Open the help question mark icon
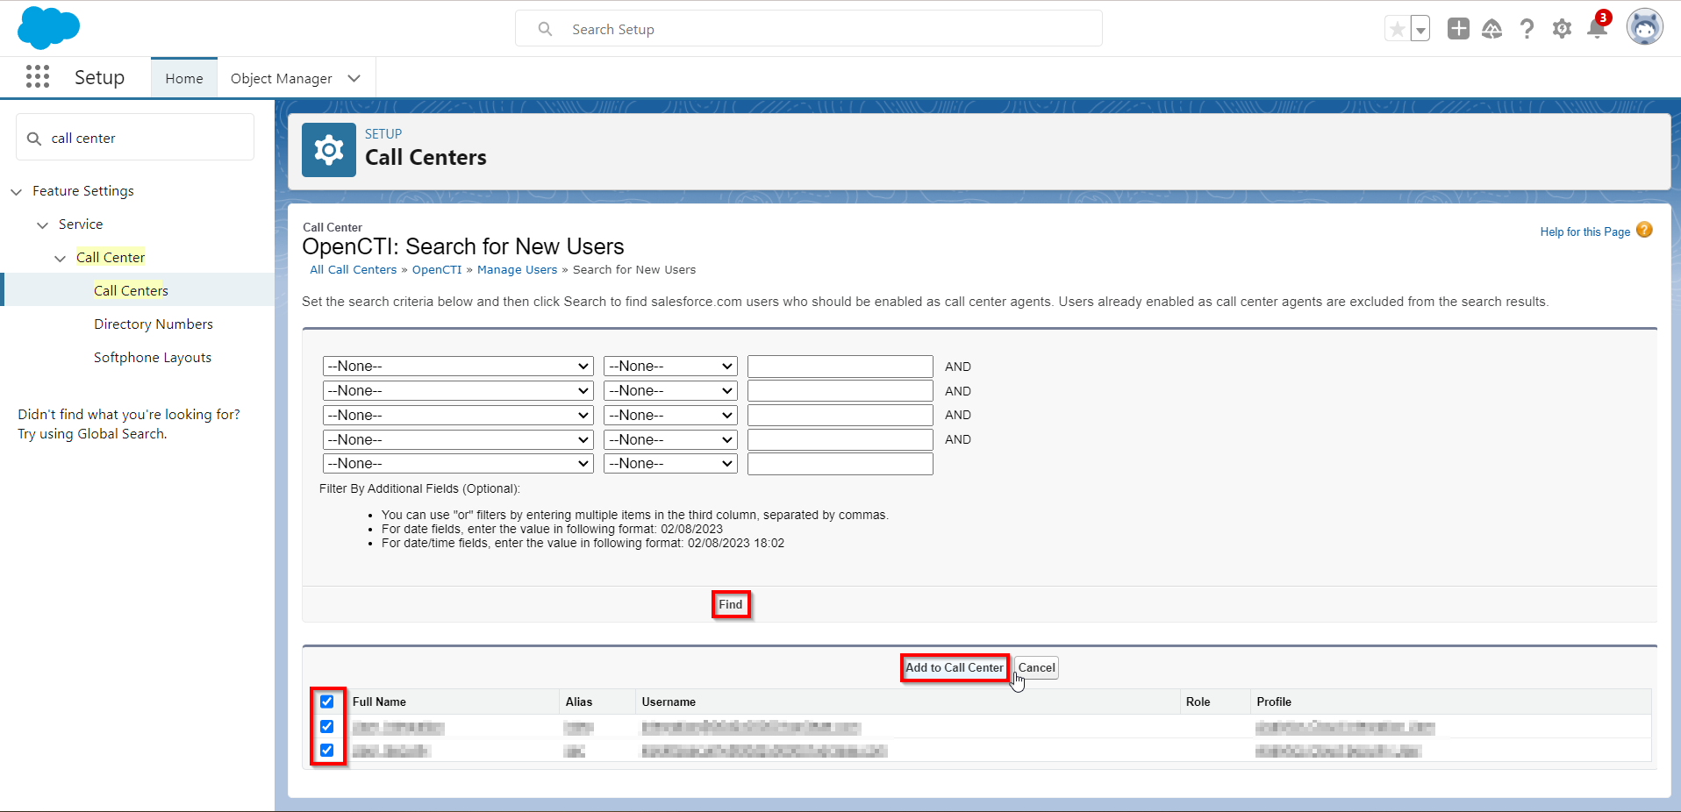 (1527, 29)
